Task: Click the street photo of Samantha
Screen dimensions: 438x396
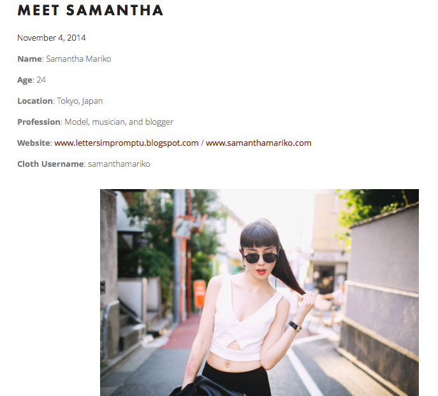Action: click(x=259, y=292)
